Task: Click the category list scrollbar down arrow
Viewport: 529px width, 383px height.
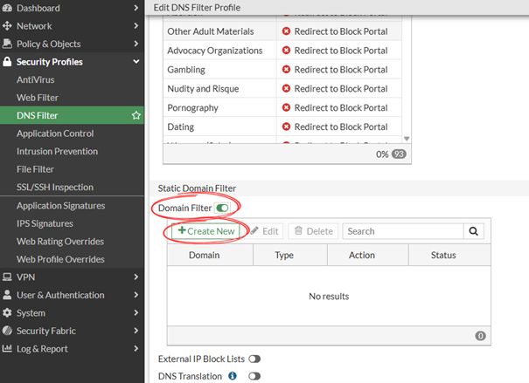Action: point(406,138)
